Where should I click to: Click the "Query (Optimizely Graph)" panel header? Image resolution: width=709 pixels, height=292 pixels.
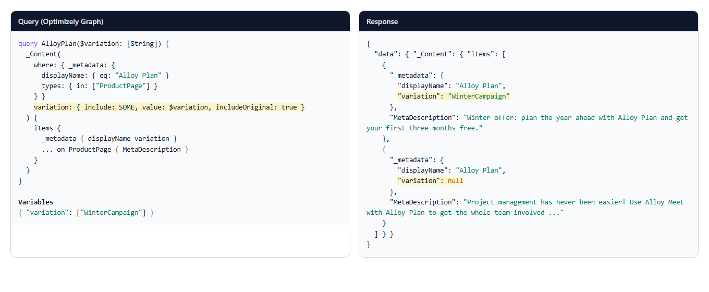180,21
